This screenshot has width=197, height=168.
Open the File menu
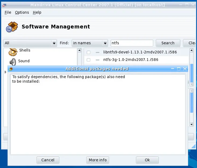(8, 12)
